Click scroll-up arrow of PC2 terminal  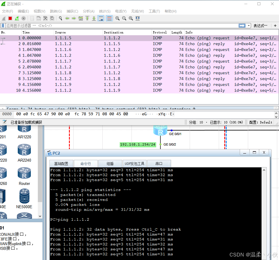point(264,170)
